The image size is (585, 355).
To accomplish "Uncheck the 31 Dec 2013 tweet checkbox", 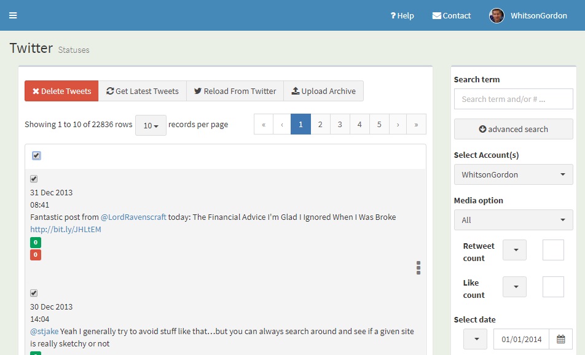I will click(34, 179).
